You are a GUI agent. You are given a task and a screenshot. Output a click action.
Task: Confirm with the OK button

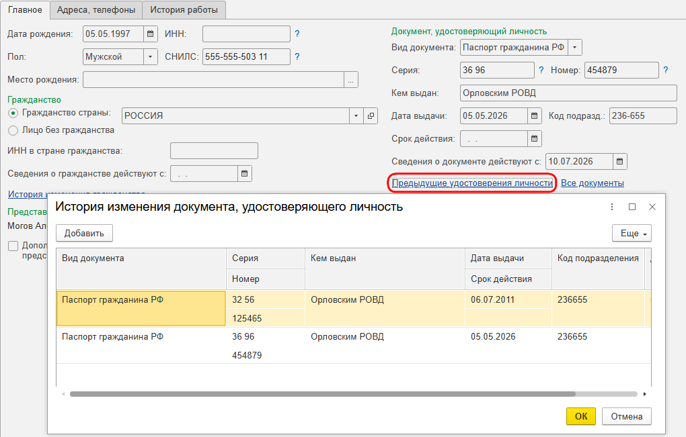click(581, 416)
